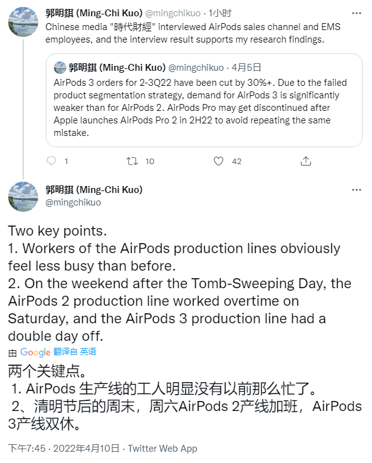The height and width of the screenshot is (463, 372).
Task: Open @mingchikuo handle under main tweet name
Action: click(x=73, y=202)
